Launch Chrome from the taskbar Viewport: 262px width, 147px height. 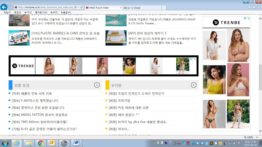point(41,143)
